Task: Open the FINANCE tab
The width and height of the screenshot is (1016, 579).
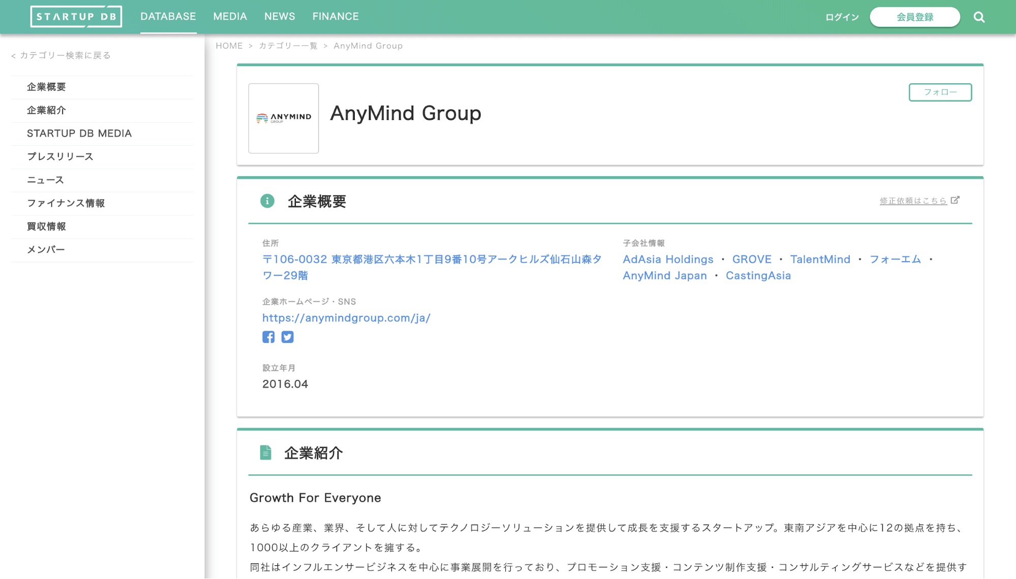Action: pos(335,17)
